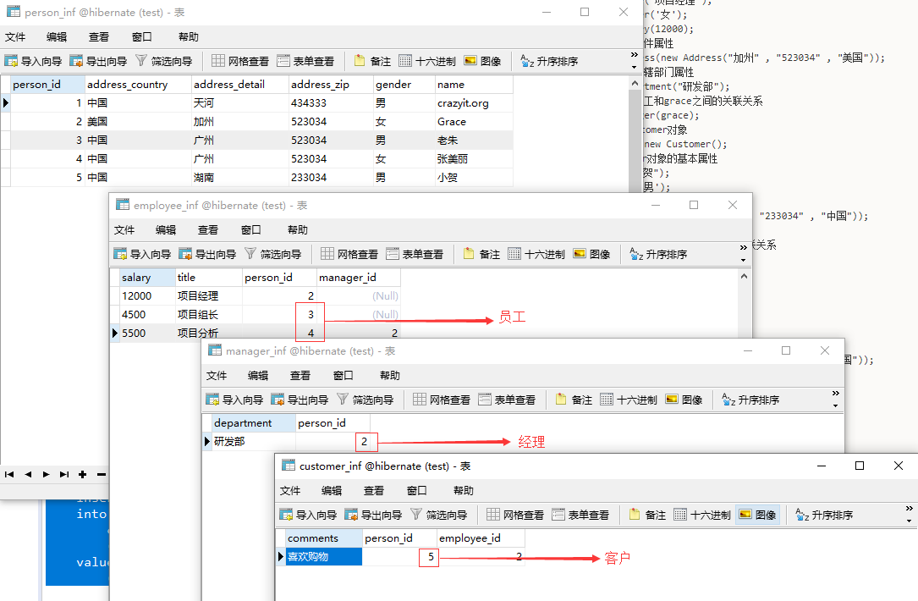918x601 pixels.
Task: Select 天河 address_detail cell
Action: [x=240, y=103]
